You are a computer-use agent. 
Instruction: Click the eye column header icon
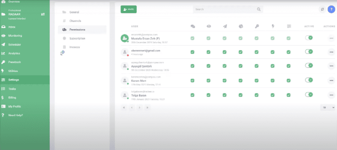tap(209, 26)
